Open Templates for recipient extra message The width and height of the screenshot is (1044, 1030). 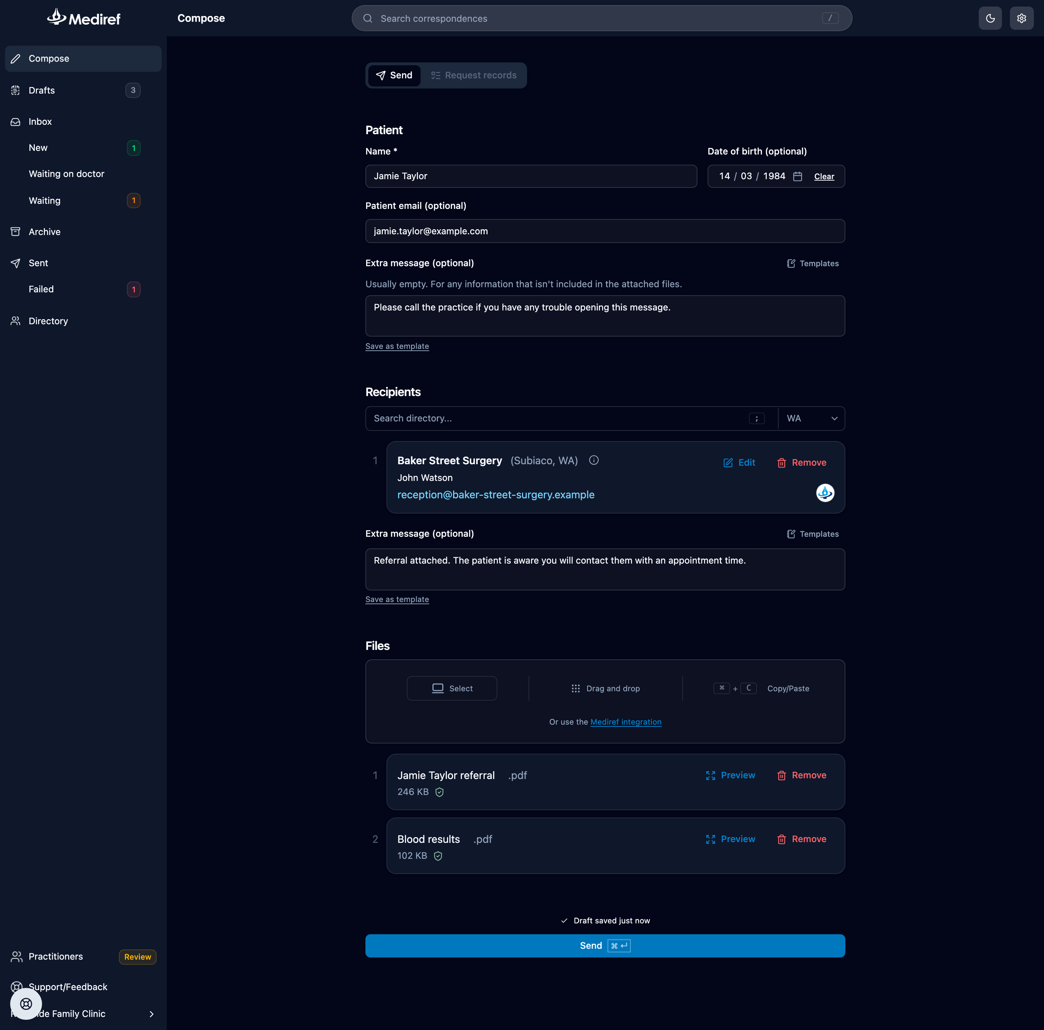[x=813, y=533]
